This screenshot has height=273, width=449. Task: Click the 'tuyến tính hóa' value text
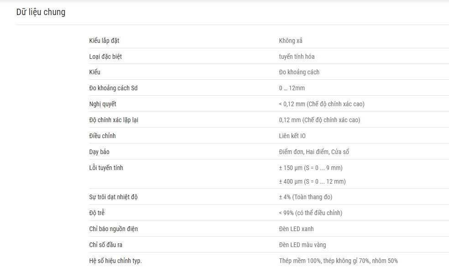pyautogui.click(x=297, y=57)
